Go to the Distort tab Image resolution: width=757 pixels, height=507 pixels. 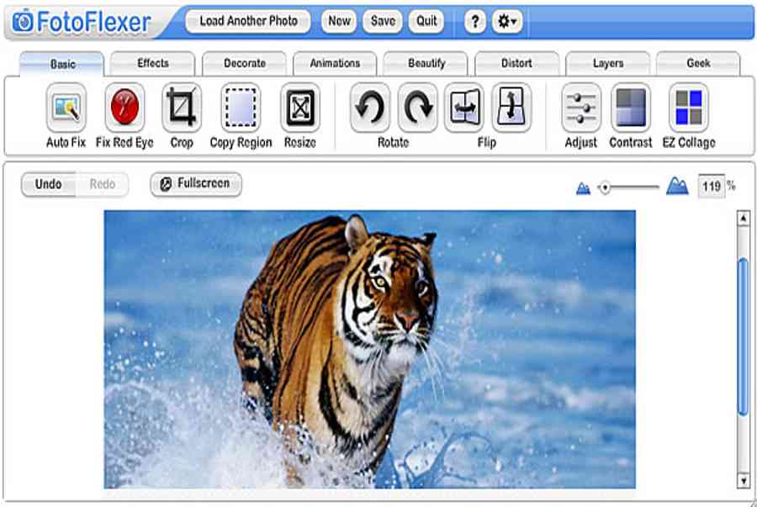[516, 63]
